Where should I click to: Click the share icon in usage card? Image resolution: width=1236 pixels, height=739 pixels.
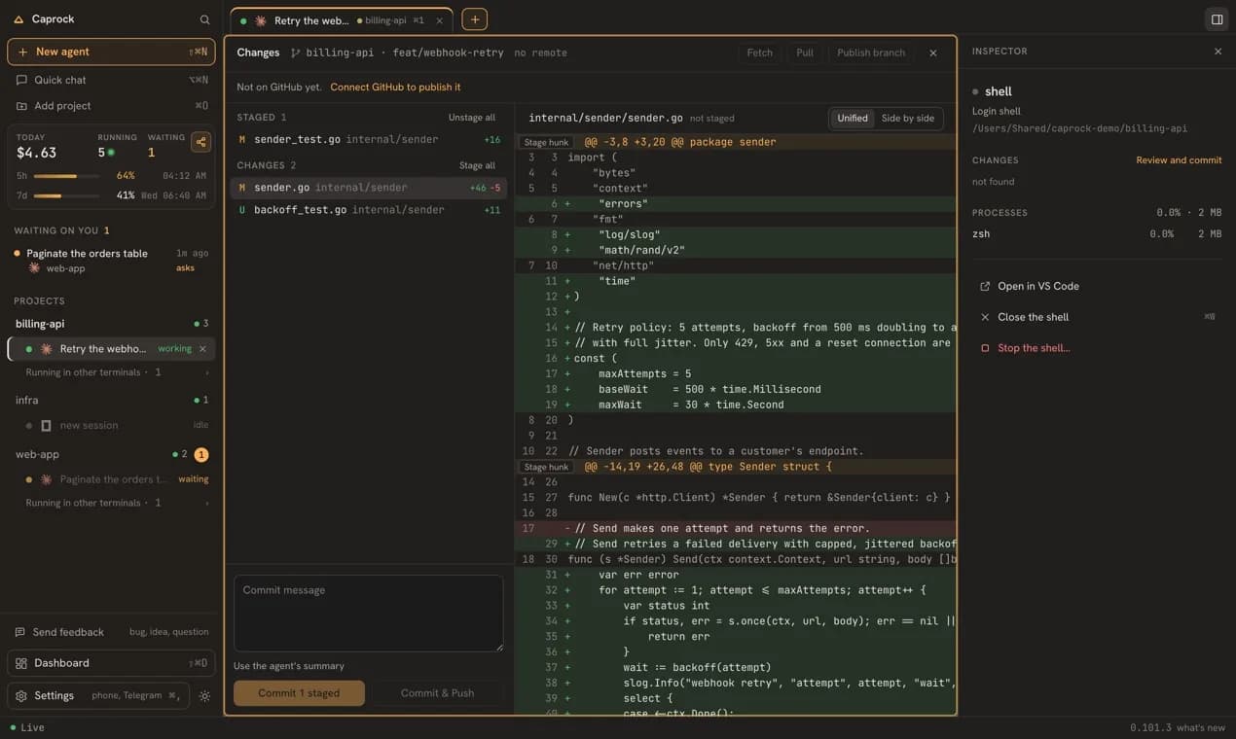[200, 142]
